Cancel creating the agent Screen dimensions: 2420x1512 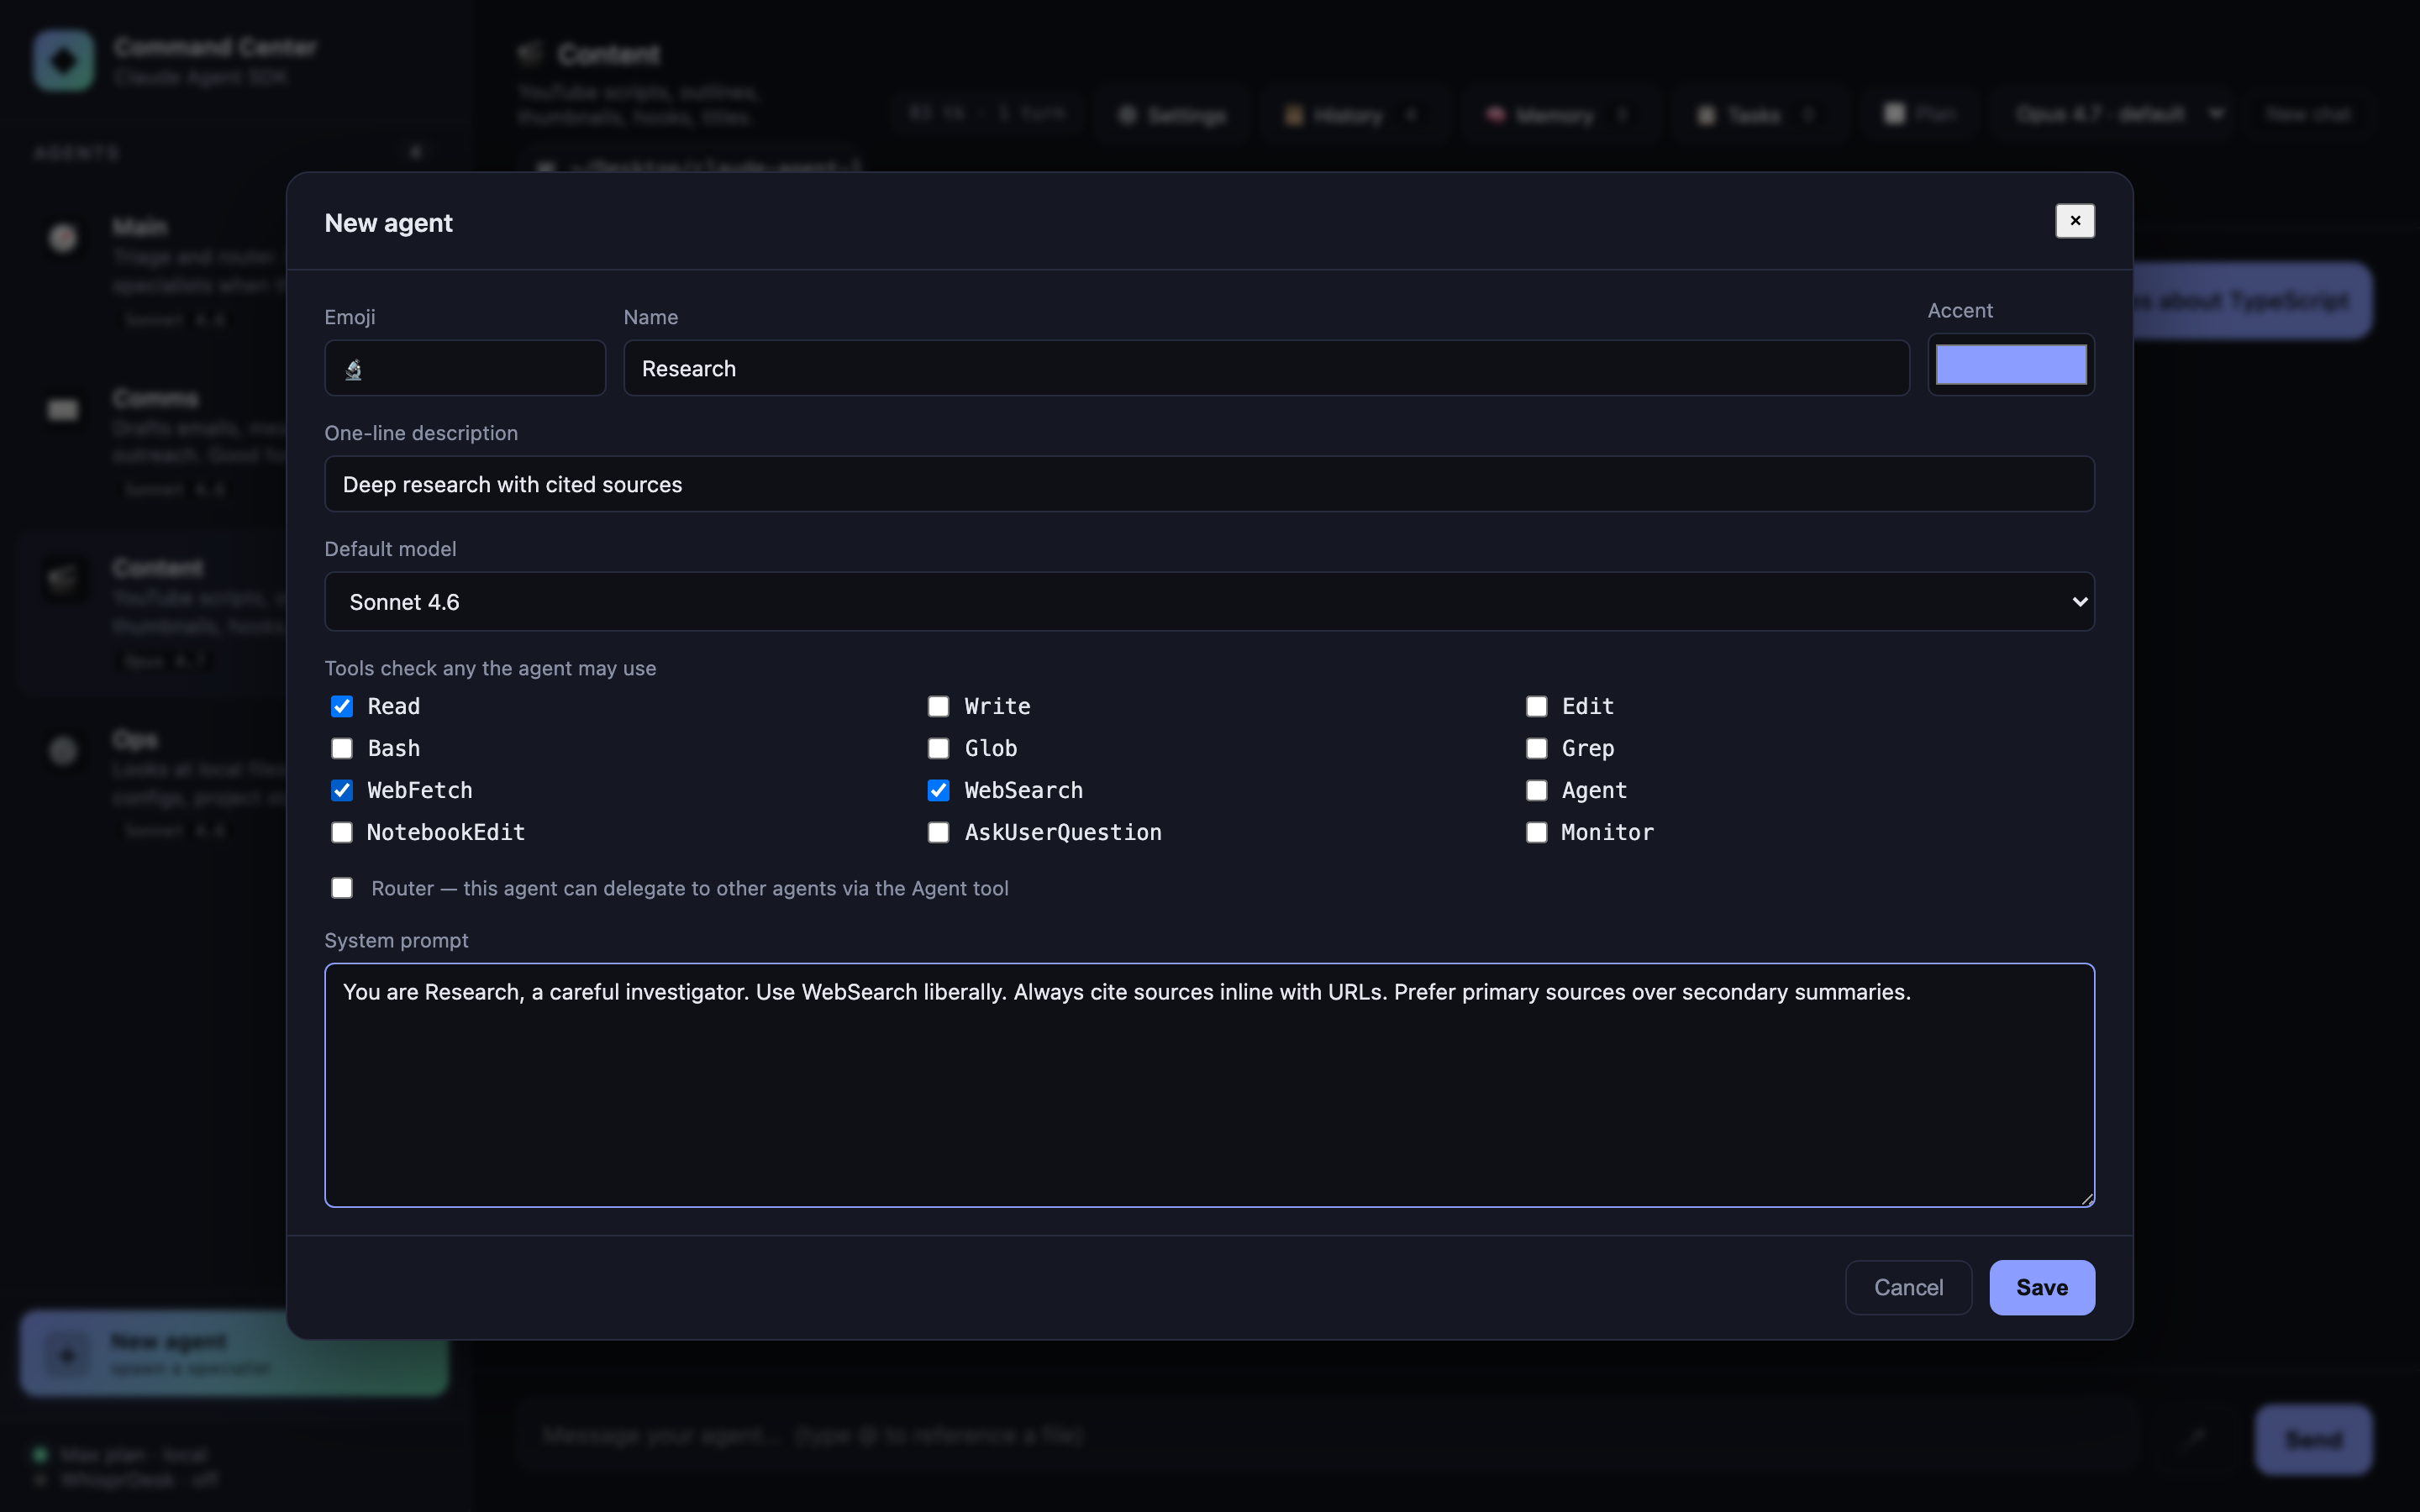click(1907, 1287)
